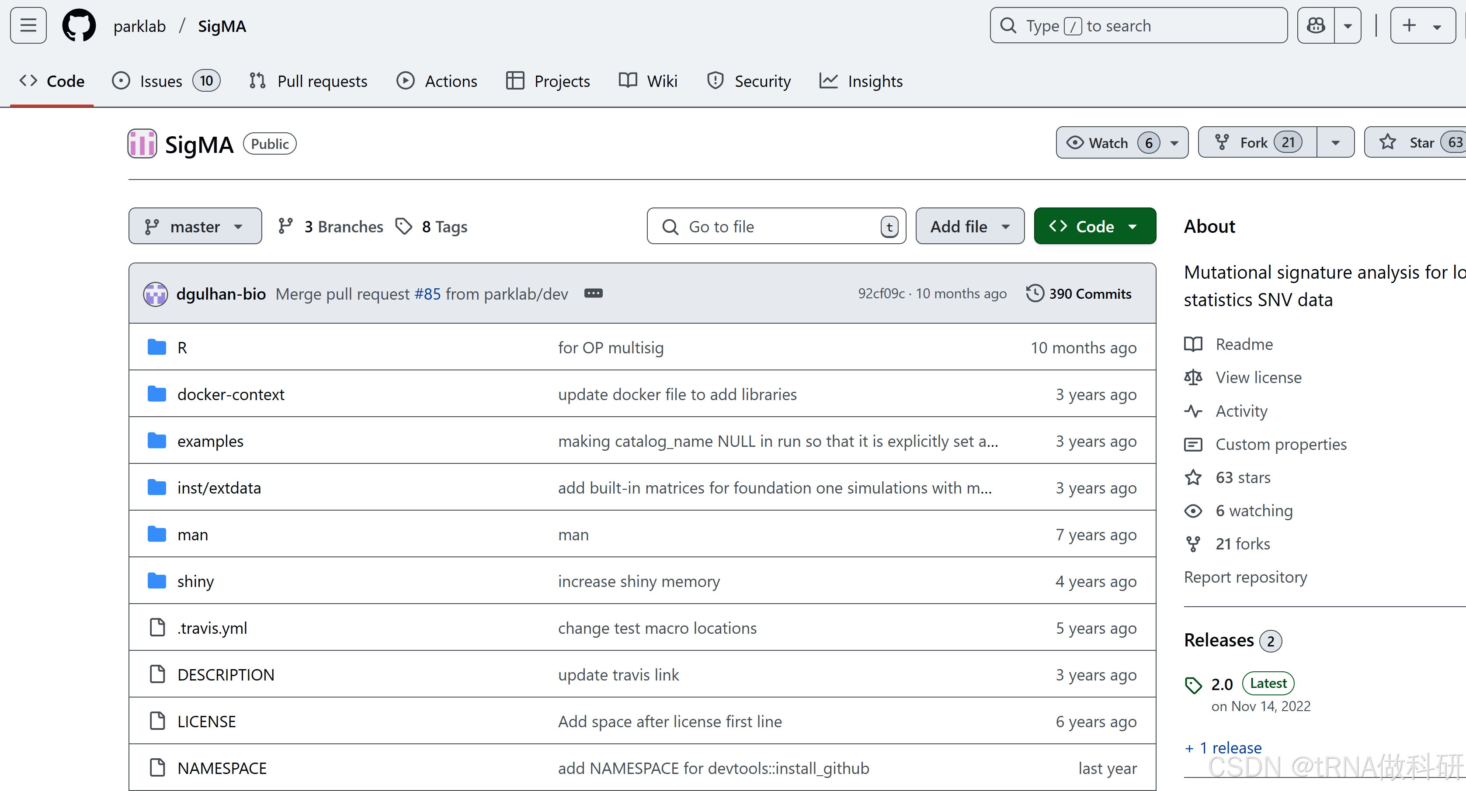1466x791 pixels.
Task: Open the Copilot icon button
Action: (x=1316, y=26)
